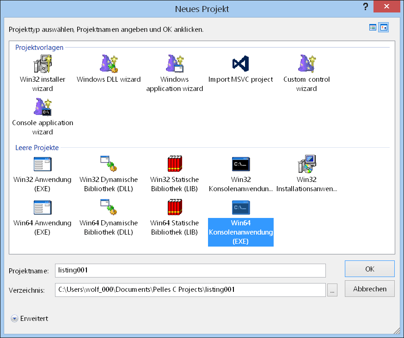Browse for directory with the ... button

point(332,290)
